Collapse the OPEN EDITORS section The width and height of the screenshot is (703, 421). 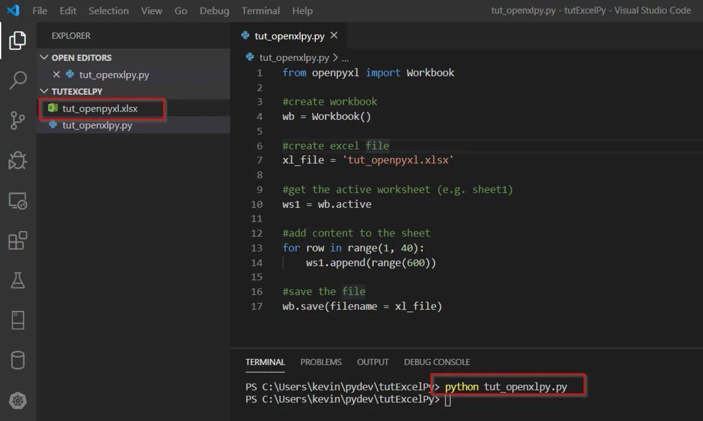45,57
